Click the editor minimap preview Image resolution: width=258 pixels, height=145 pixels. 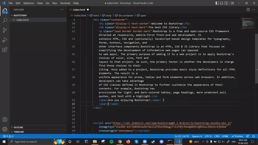[x=248, y=23]
